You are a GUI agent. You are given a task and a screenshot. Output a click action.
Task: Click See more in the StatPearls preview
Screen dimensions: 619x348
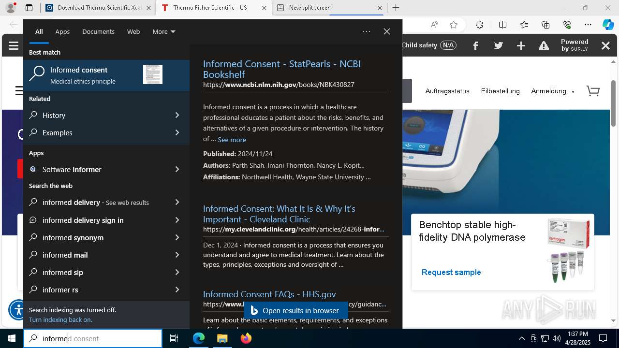tap(232, 139)
